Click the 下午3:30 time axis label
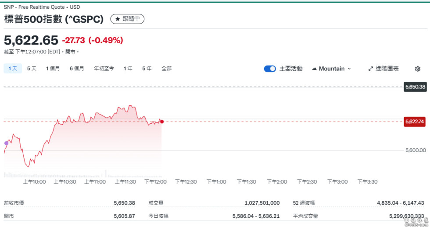This screenshot has height=227, width=430. click(x=368, y=182)
